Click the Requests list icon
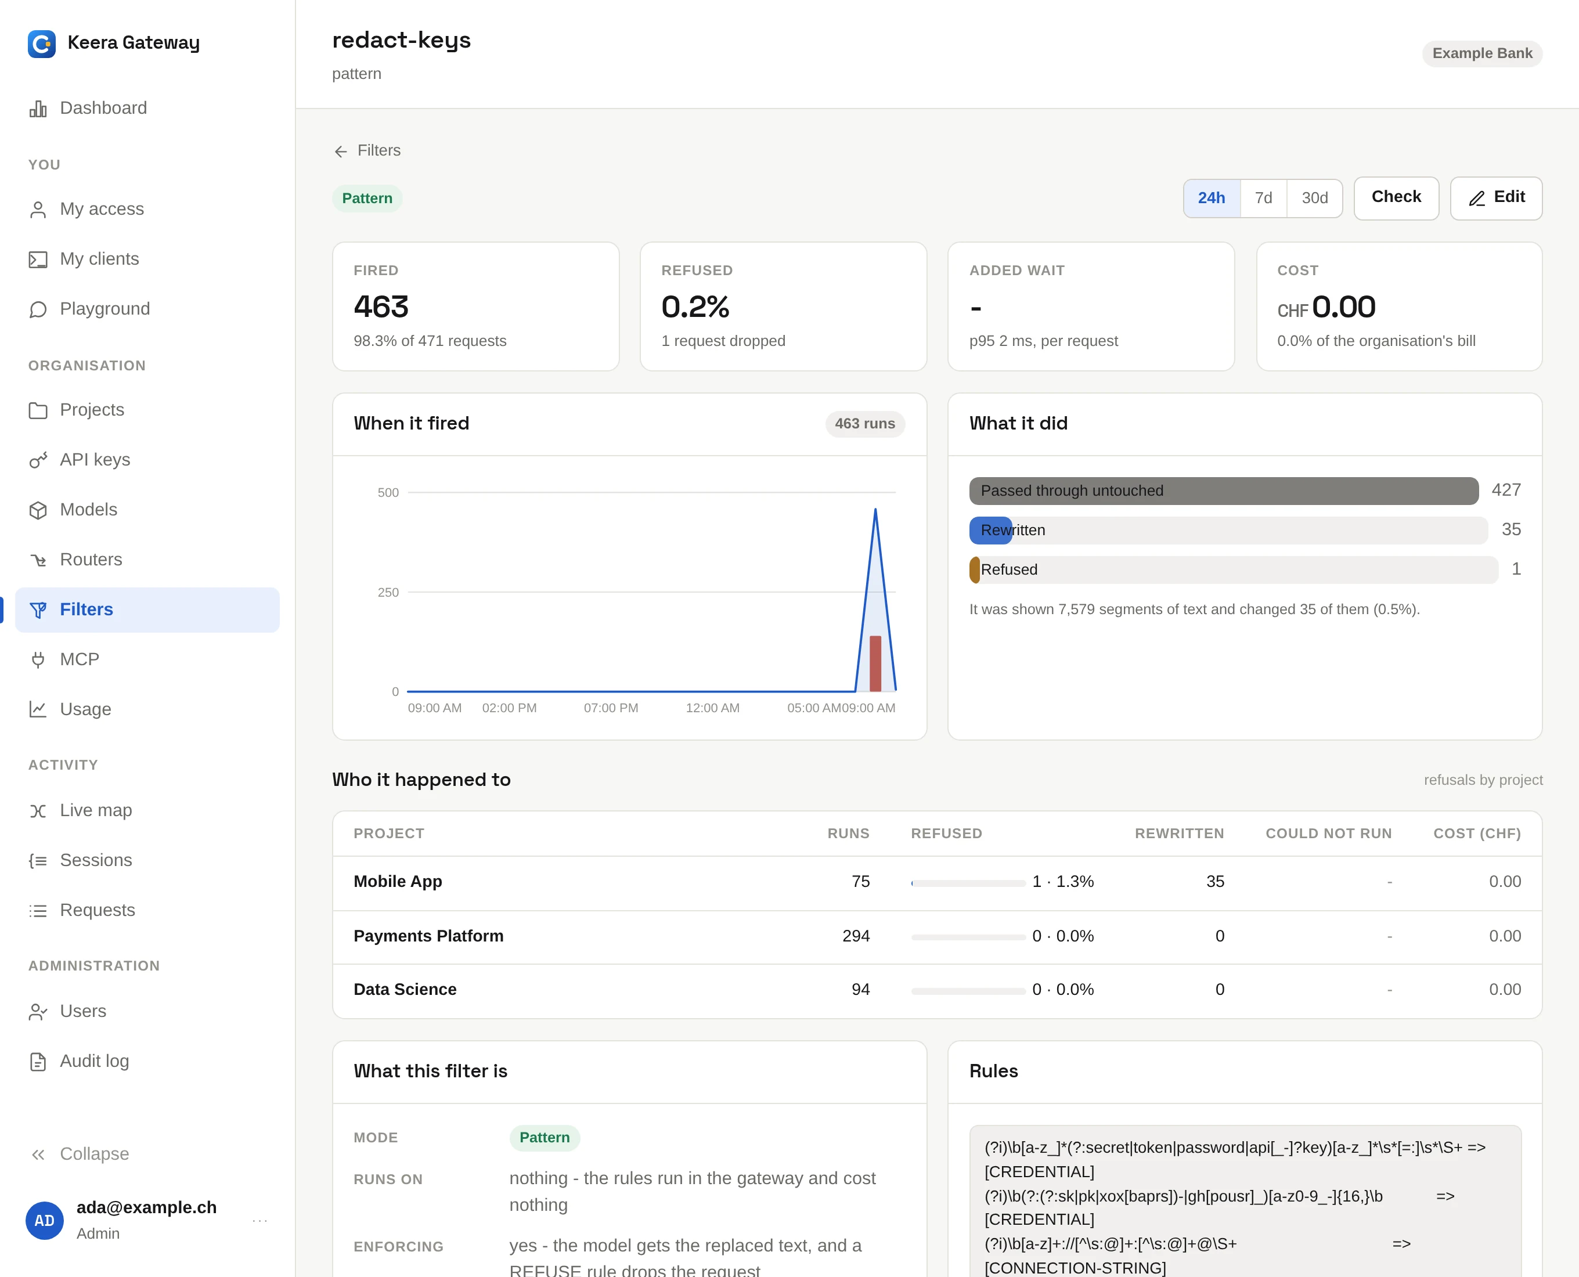Image resolution: width=1579 pixels, height=1277 pixels. click(38, 911)
